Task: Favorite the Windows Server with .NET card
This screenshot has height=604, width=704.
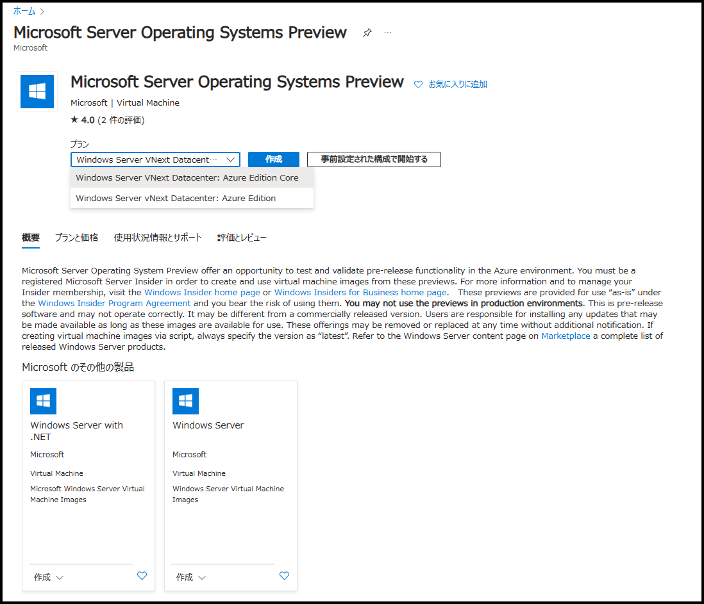Action: [142, 576]
